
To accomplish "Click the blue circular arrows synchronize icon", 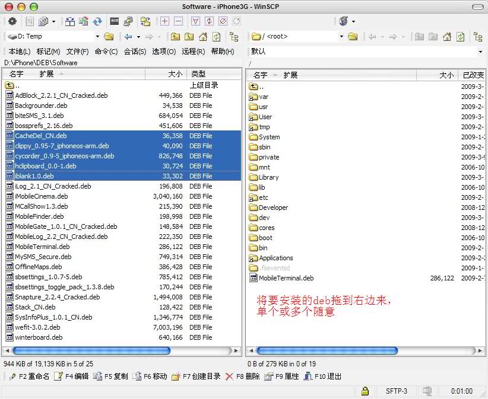I will coord(97,21).
